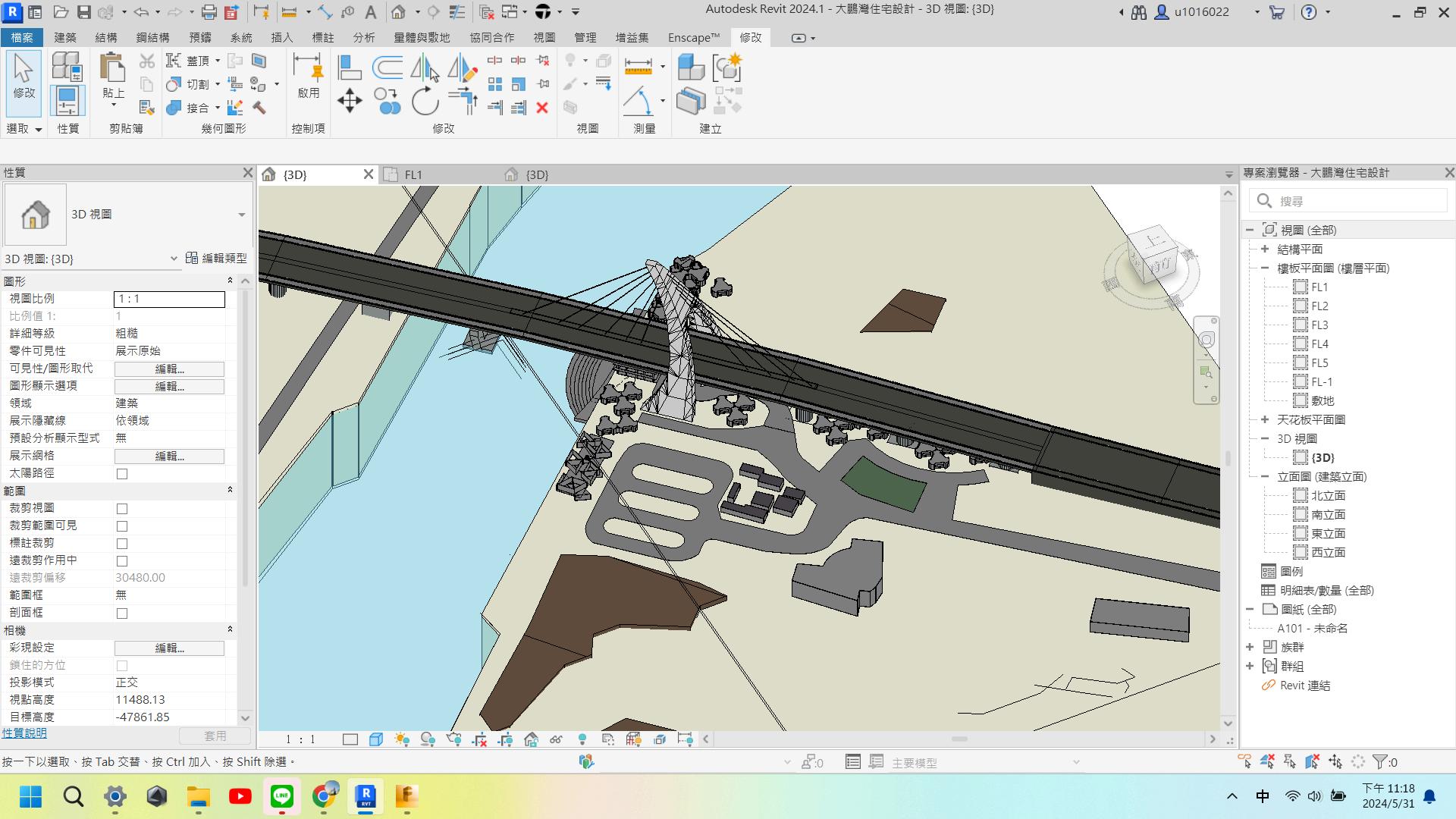The width and height of the screenshot is (1456, 819).
Task: Click Edit button for Visibility/Graphics Overrides
Action: click(x=169, y=369)
